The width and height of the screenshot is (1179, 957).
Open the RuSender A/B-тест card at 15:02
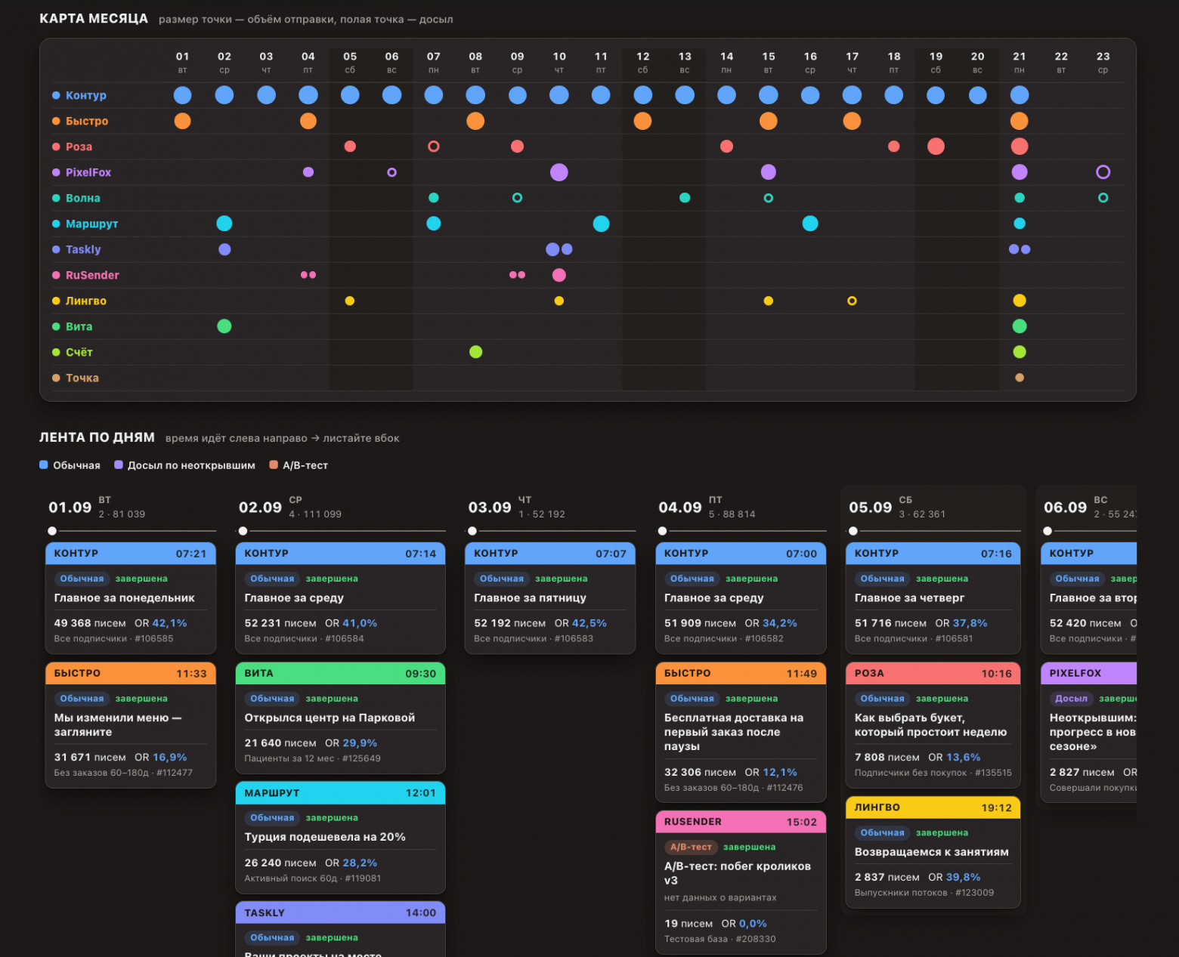741,882
